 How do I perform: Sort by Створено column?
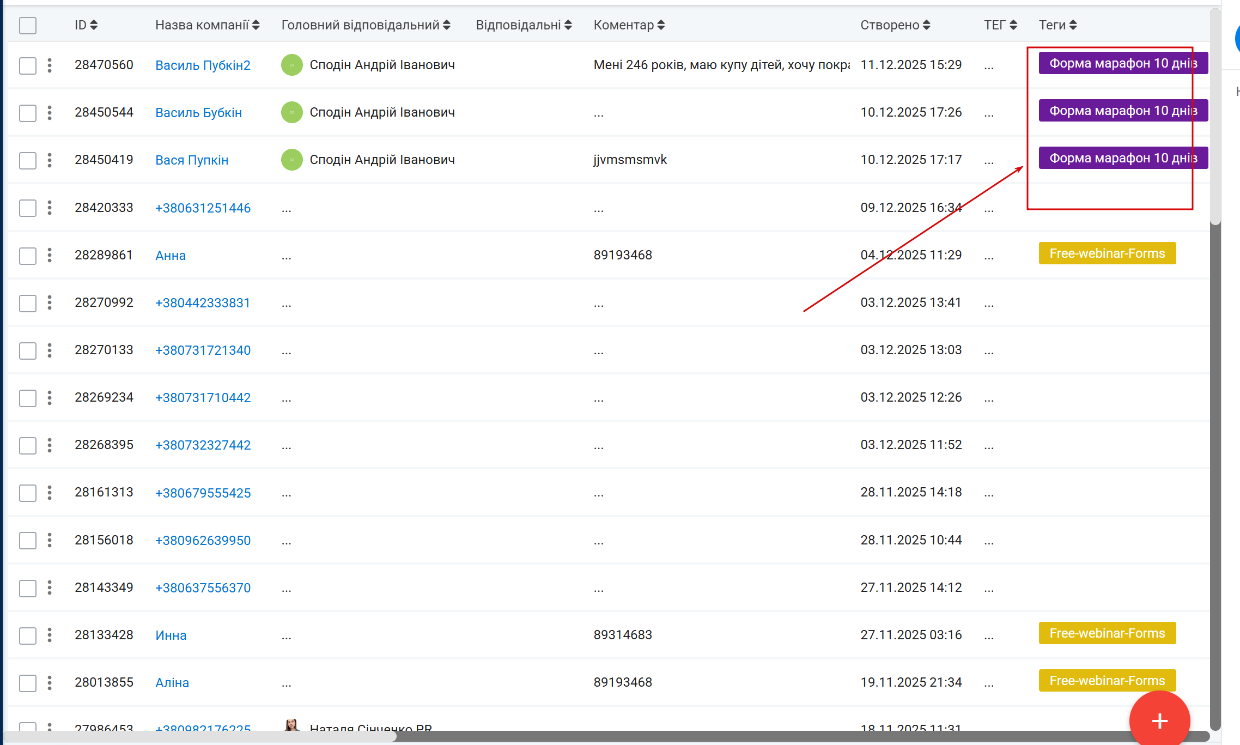point(927,25)
